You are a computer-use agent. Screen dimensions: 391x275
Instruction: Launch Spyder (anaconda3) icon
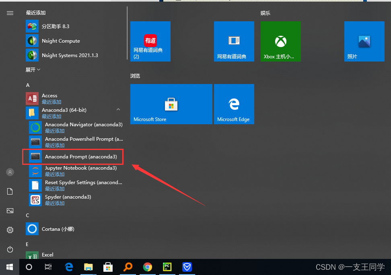(x=35, y=200)
